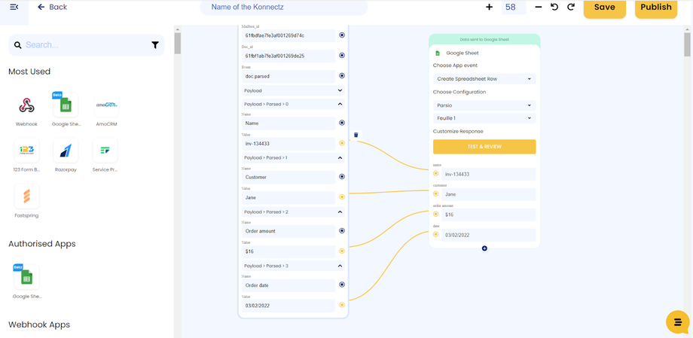The image size is (693, 338).
Task: Open the filter icon in search
Action: pos(155,45)
